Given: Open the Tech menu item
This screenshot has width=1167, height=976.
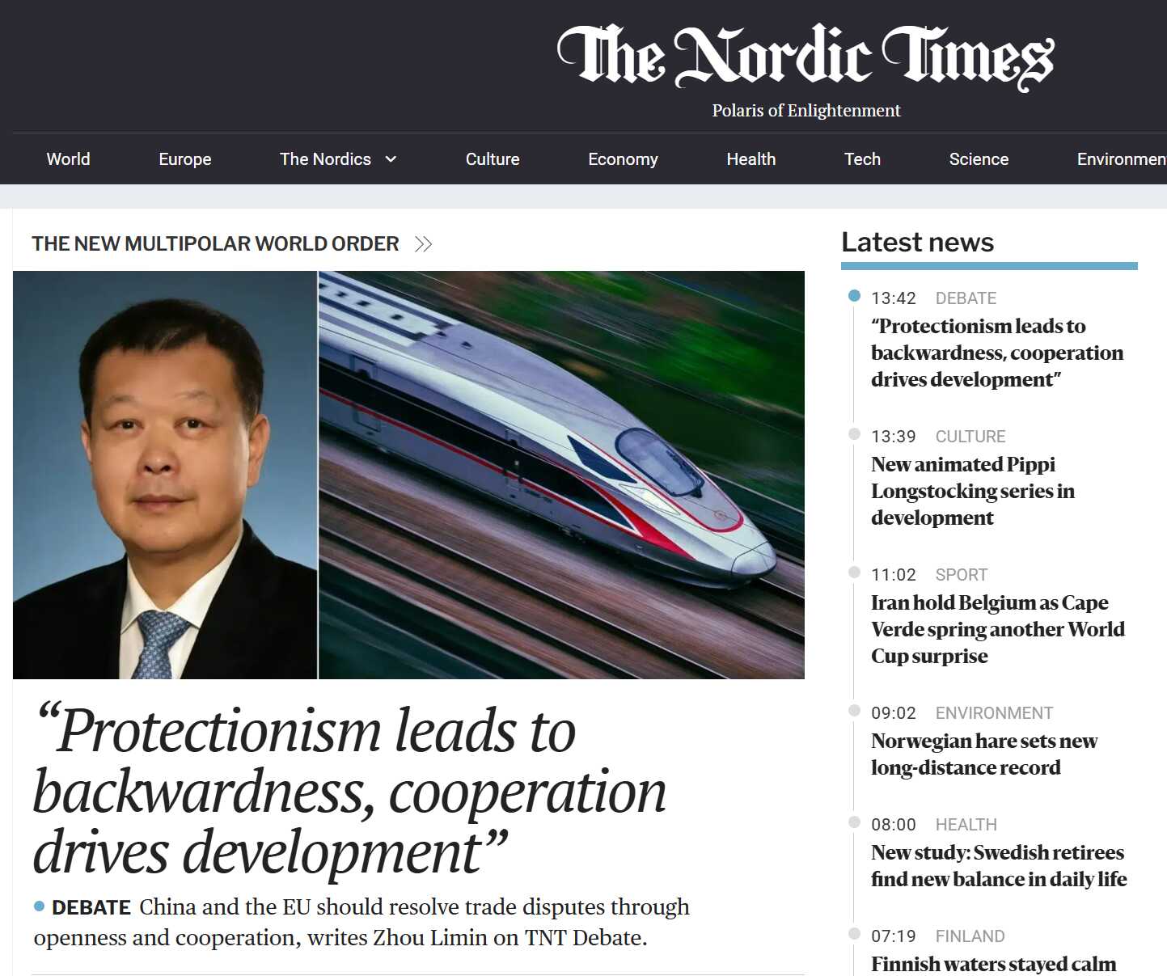Looking at the screenshot, I should pyautogui.click(x=862, y=159).
